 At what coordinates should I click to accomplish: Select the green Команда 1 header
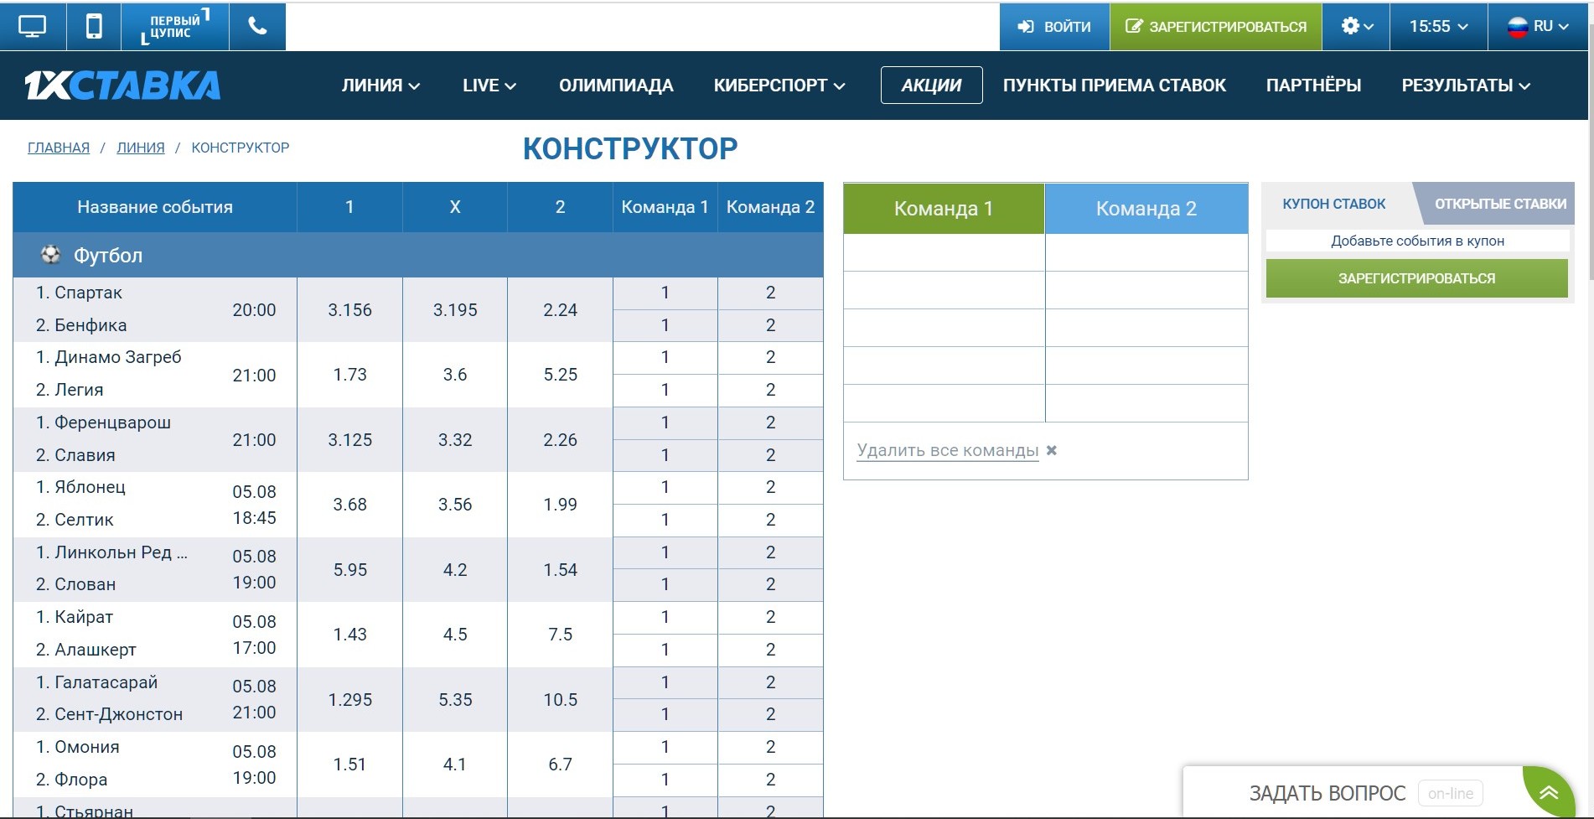(944, 209)
